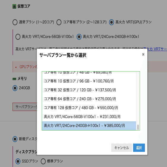Screen dimensions: 167x167
Task: Choose the SSDプラン radio button
Action: tap(18, 161)
